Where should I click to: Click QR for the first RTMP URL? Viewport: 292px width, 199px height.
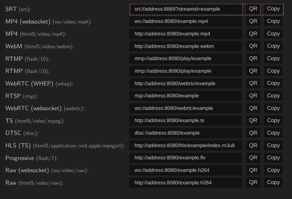253,58
